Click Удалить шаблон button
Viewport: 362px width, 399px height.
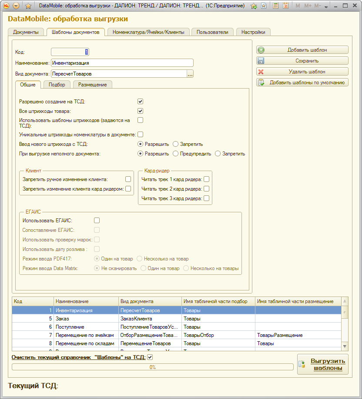(302, 72)
